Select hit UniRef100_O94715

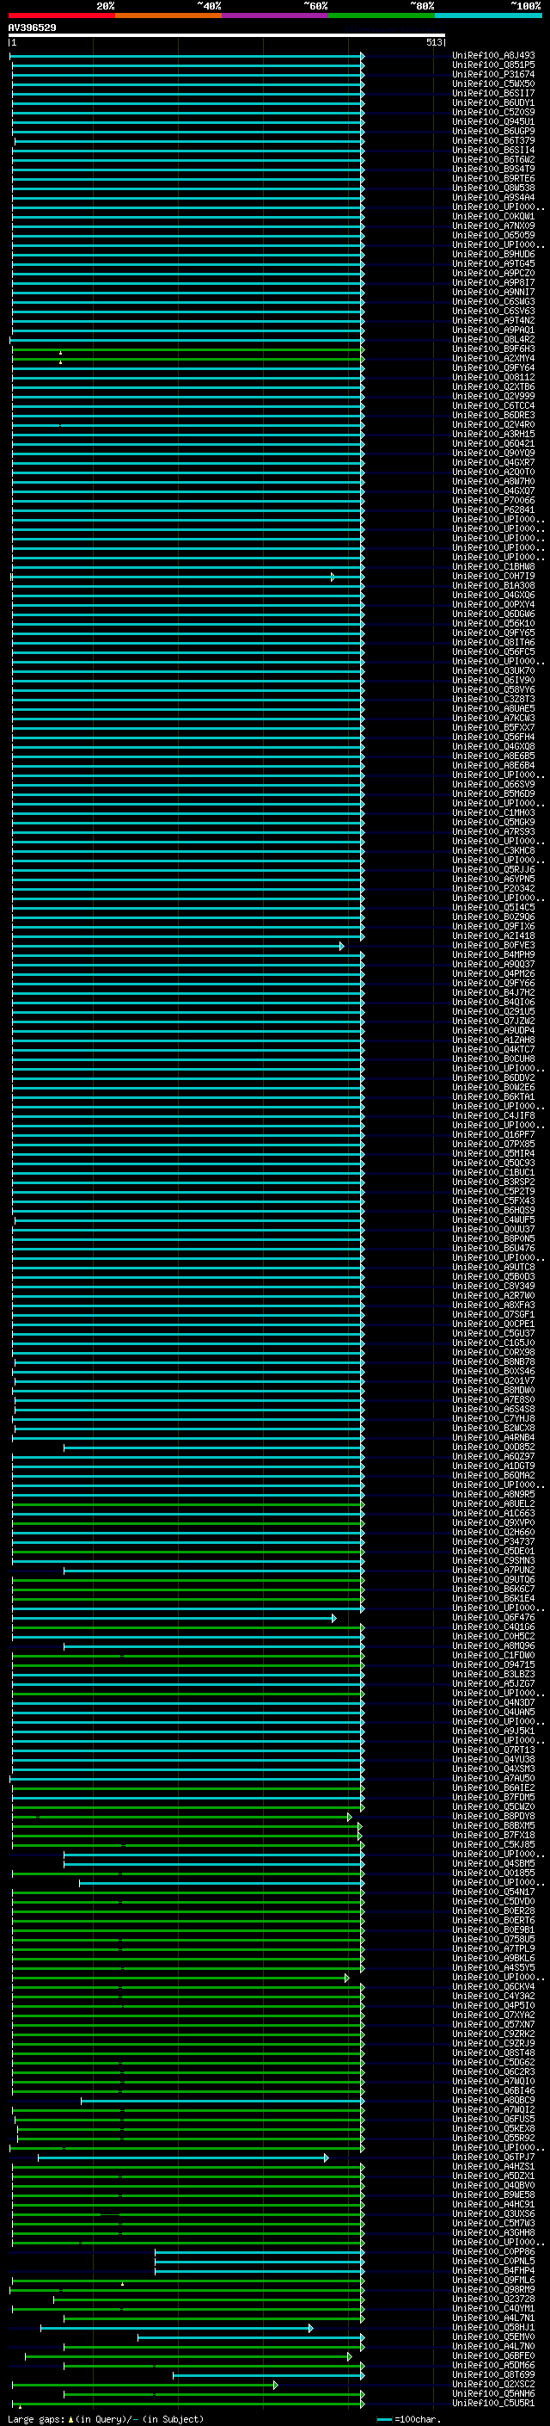(x=493, y=1665)
